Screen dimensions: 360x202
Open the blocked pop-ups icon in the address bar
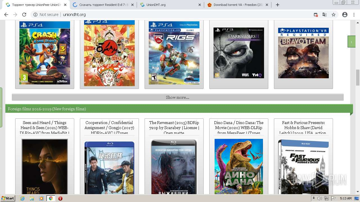[316, 15]
